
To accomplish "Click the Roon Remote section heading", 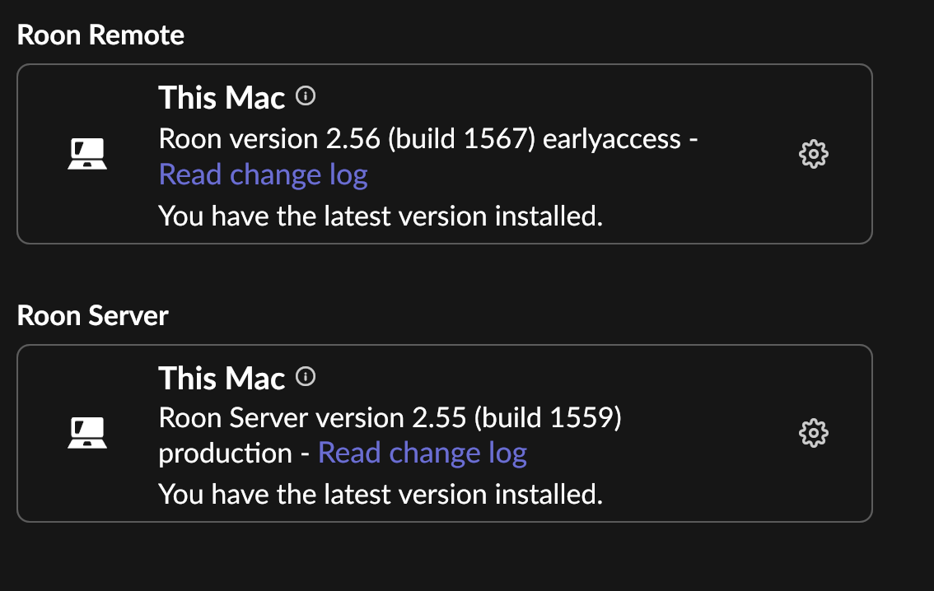I will (x=100, y=35).
